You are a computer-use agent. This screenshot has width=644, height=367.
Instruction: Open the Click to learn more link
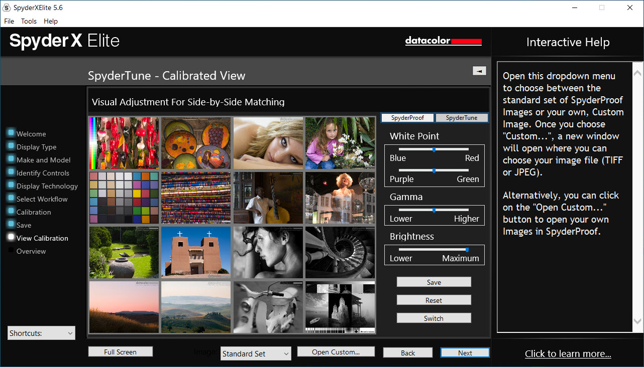[x=568, y=354]
